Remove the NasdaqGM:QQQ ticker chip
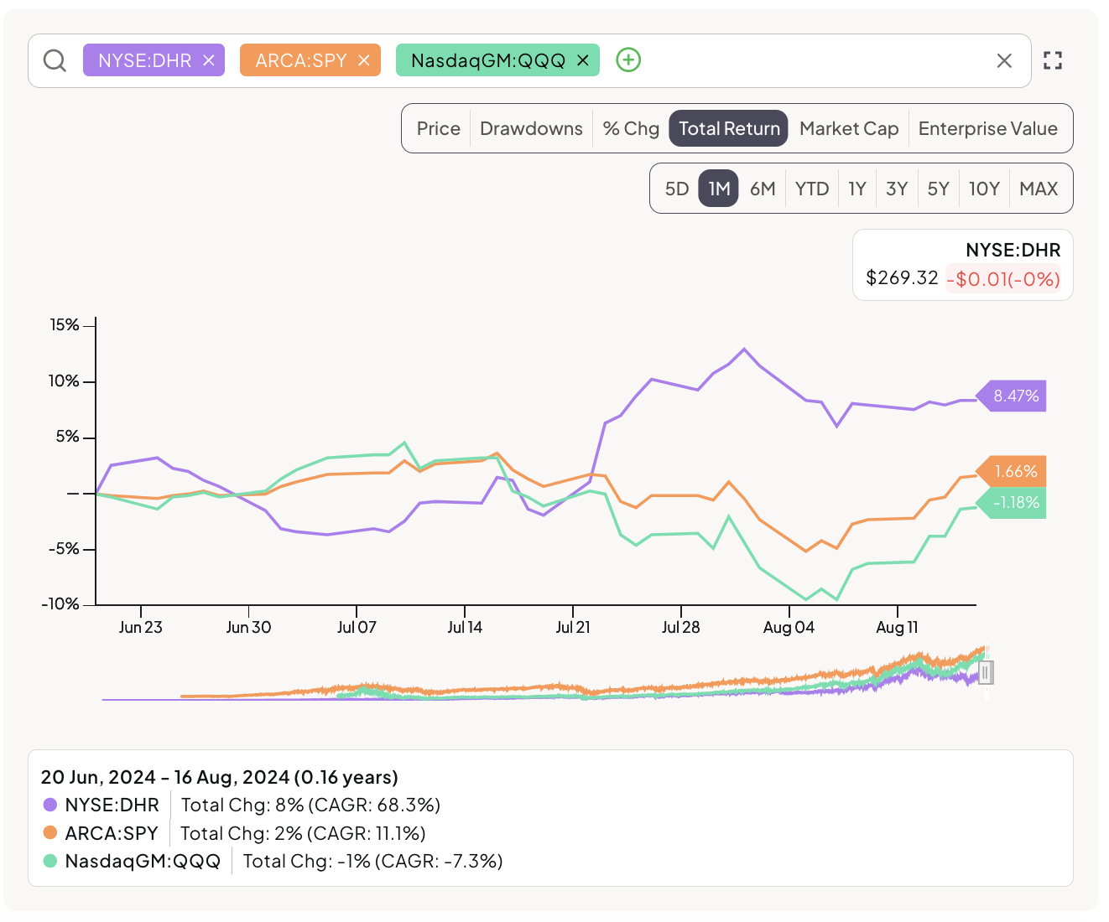This screenshot has height=922, width=1109. 583,60
